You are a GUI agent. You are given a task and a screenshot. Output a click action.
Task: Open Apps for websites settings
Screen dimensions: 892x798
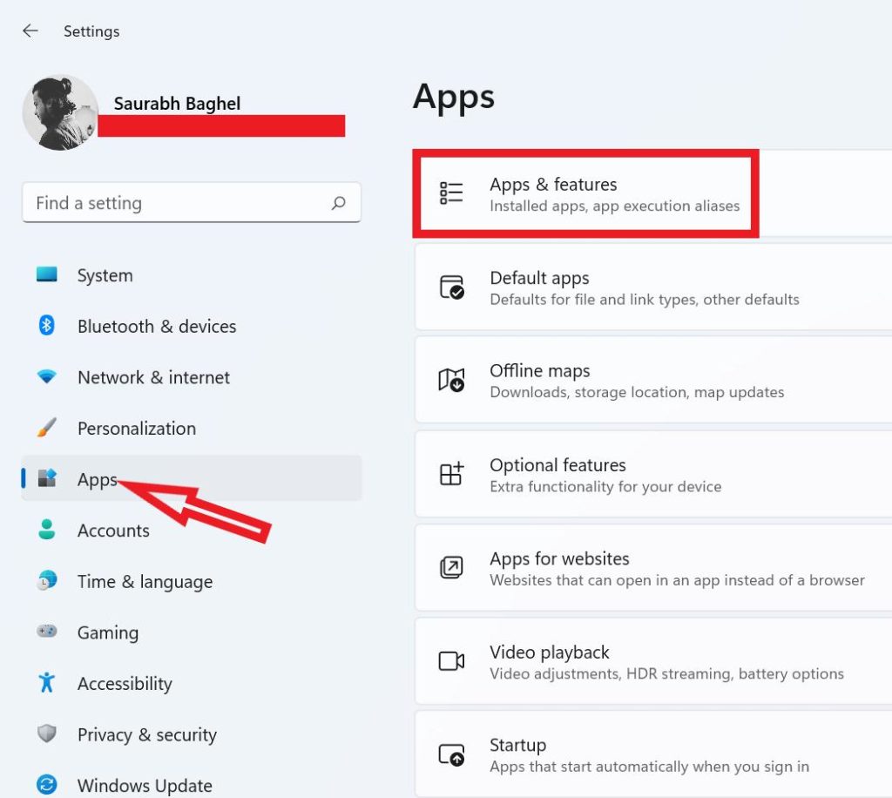click(676, 568)
